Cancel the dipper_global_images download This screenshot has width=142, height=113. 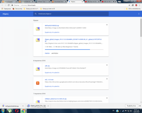[x=55, y=53]
